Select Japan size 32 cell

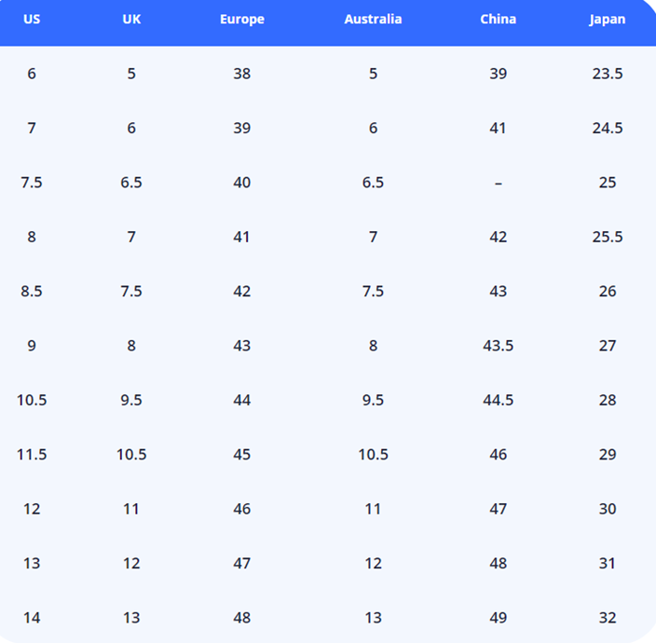point(608,618)
